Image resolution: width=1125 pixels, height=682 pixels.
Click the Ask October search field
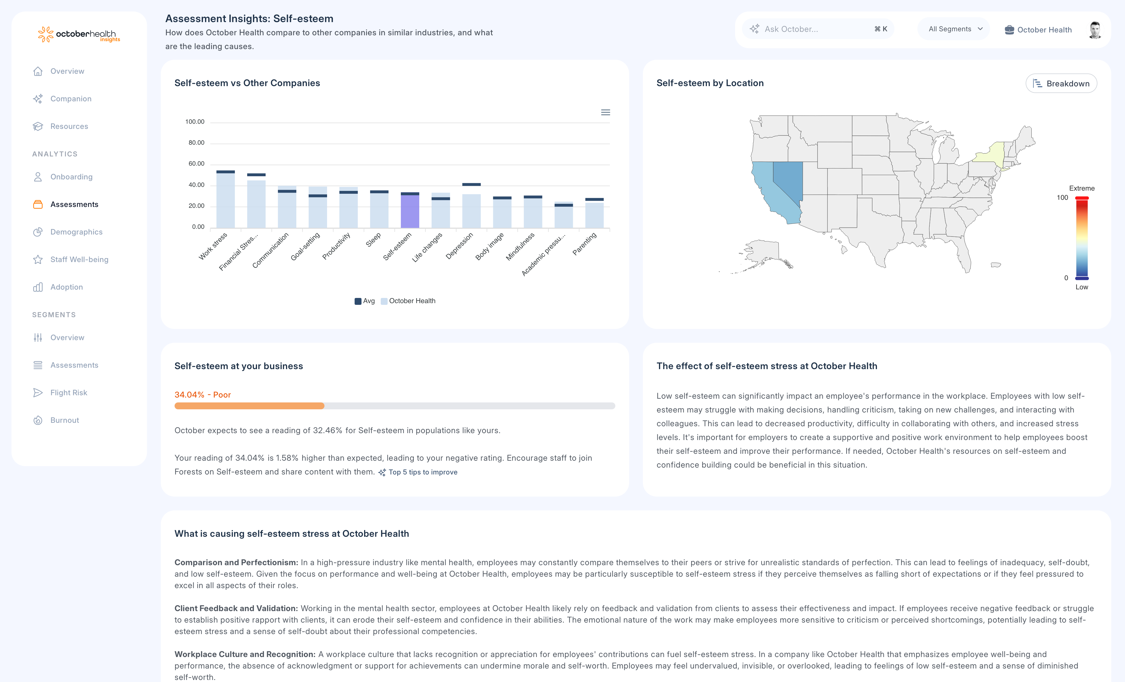pyautogui.click(x=818, y=29)
